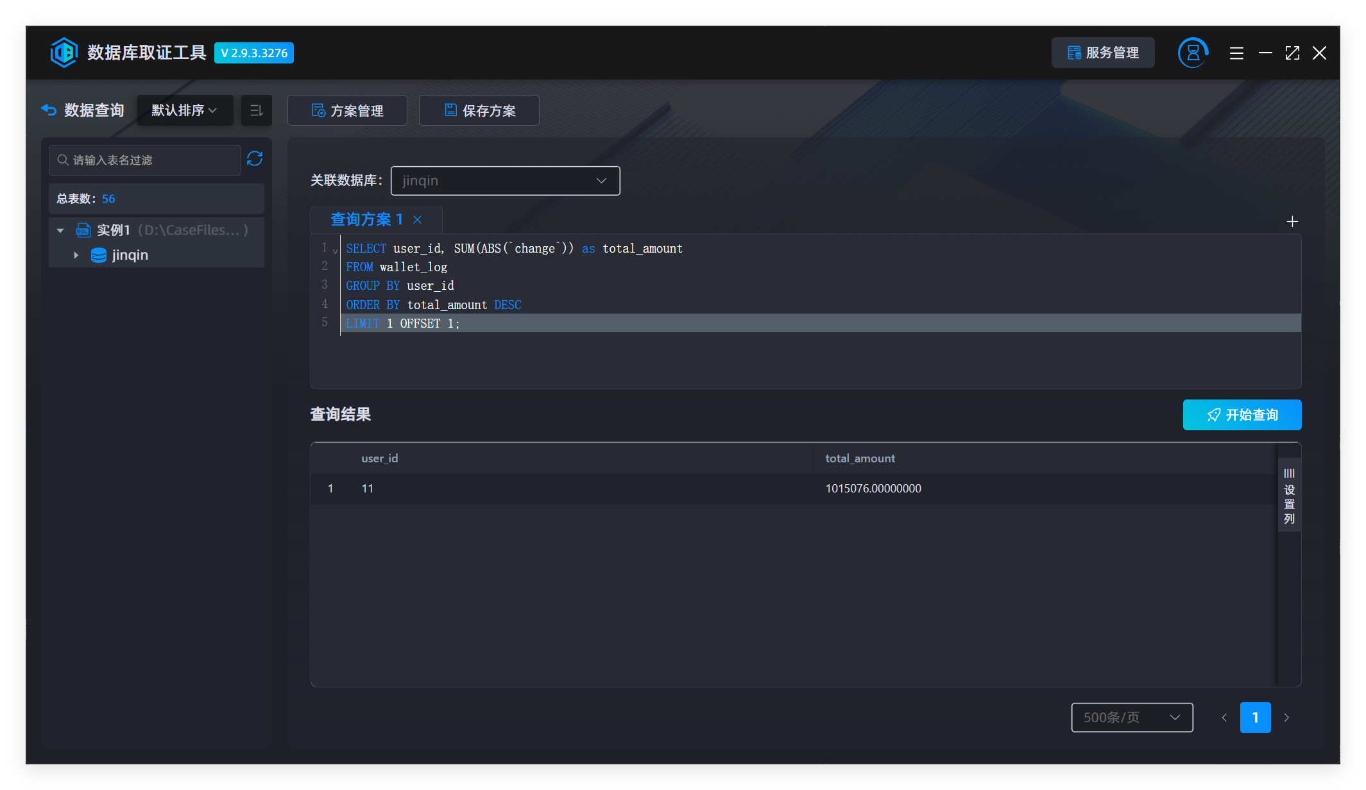Screen dimensions: 1366x790
Task: Open 方案管理 scheme management
Action: [x=347, y=110]
